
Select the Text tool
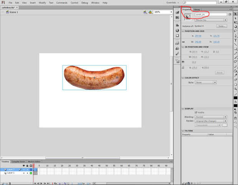click(235, 40)
